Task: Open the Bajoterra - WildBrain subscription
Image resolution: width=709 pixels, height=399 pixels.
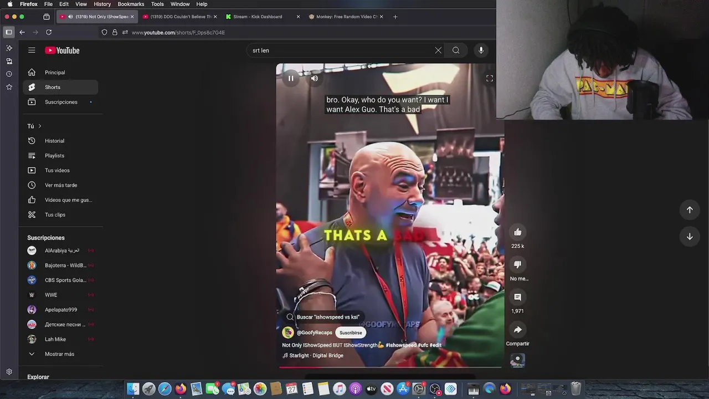Action: pos(60,265)
